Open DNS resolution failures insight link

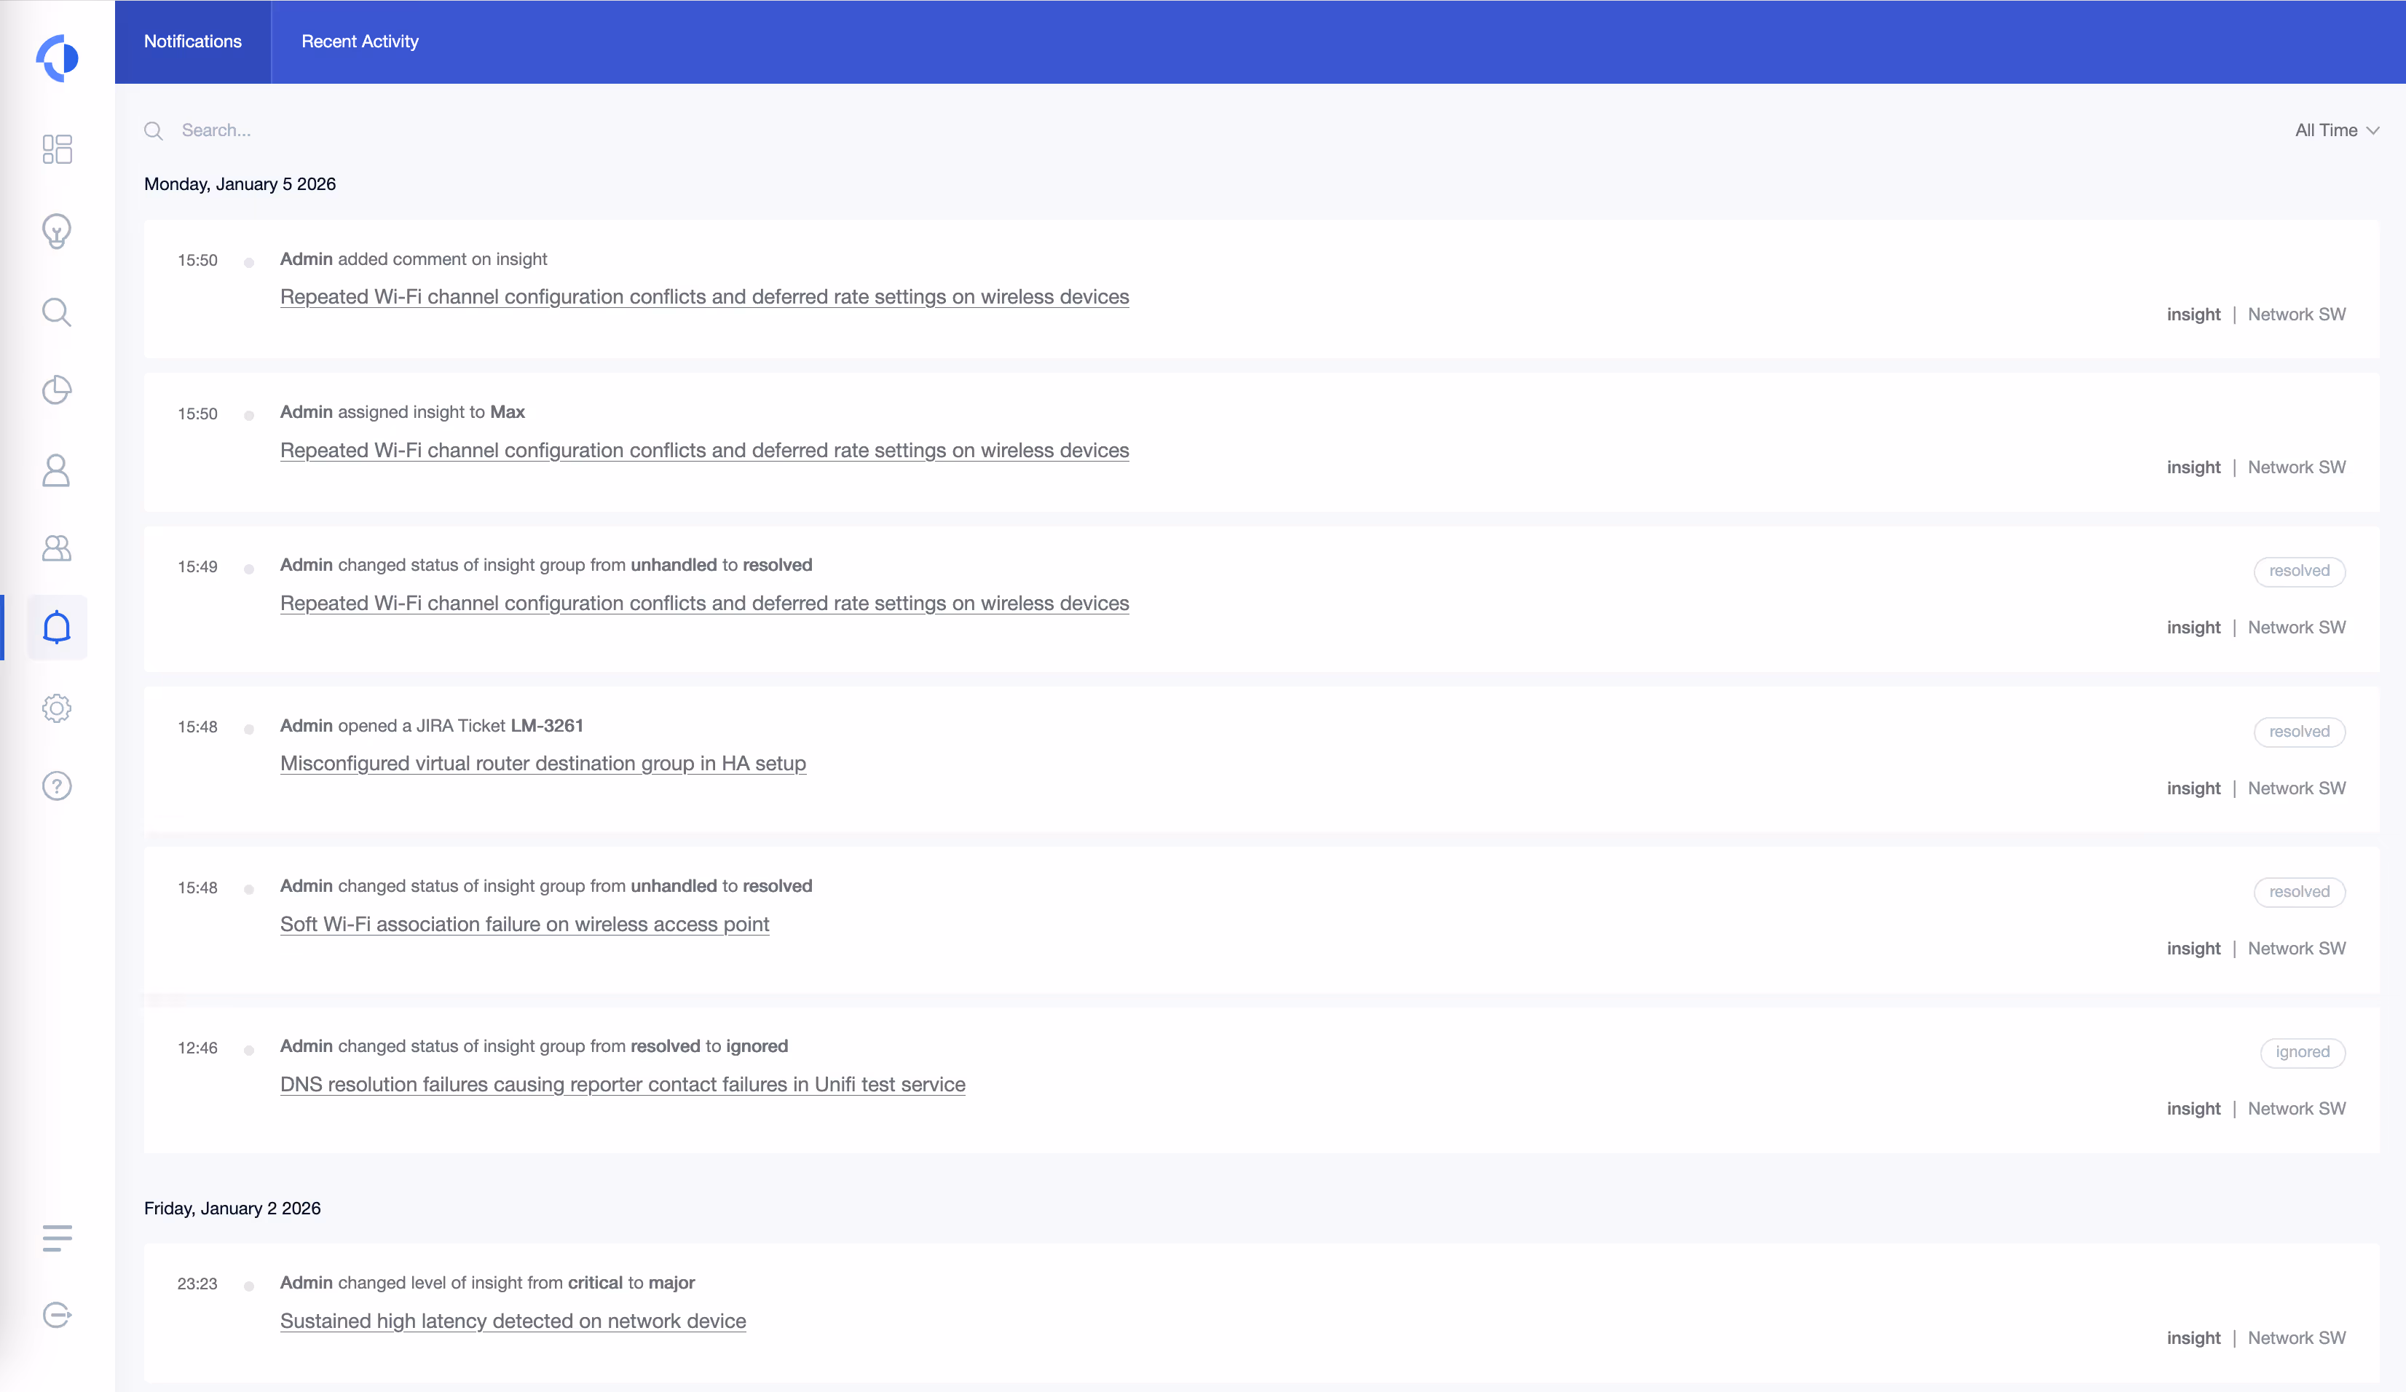point(623,1085)
